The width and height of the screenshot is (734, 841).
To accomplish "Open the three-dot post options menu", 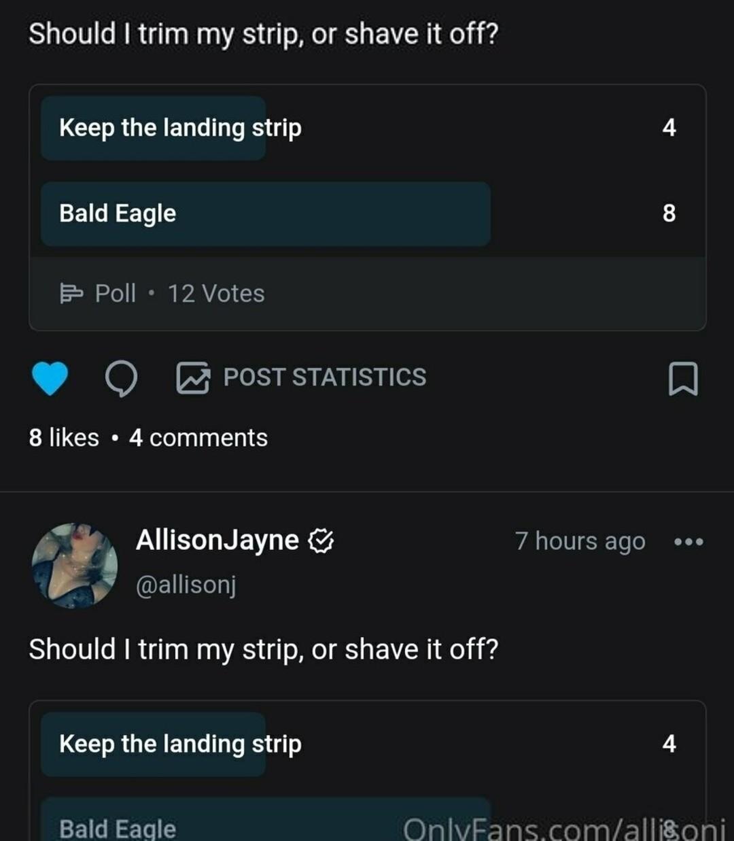I will [x=688, y=542].
